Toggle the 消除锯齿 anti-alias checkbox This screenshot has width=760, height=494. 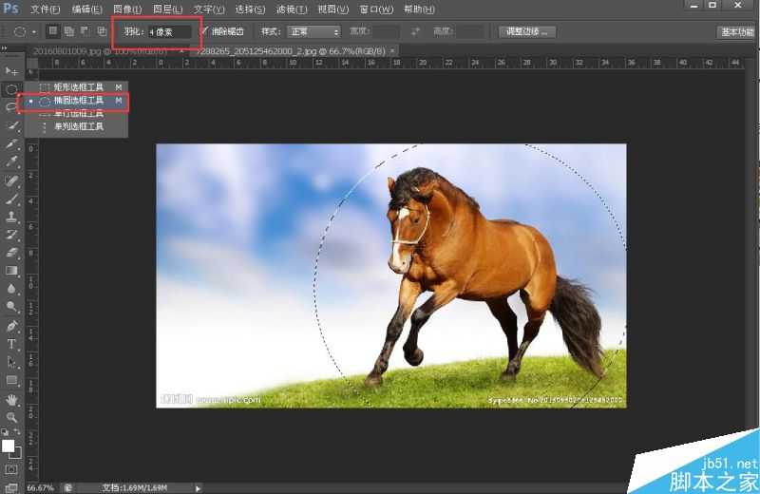click(204, 31)
